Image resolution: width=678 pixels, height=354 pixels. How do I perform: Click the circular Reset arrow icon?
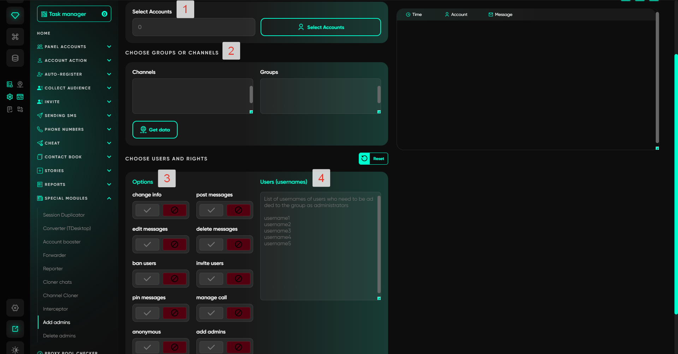pos(364,159)
